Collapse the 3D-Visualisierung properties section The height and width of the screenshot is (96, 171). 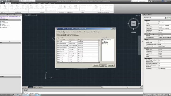point(157,34)
